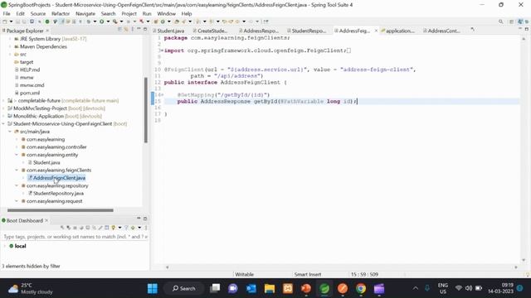Switch to the Student.java editor tab

(x=168, y=31)
